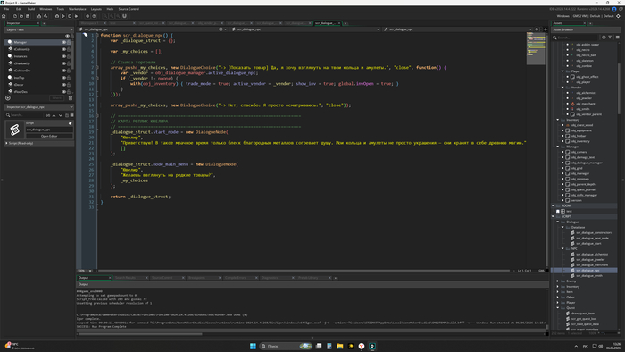Toggle visibility of the InsTop layer

(63, 78)
